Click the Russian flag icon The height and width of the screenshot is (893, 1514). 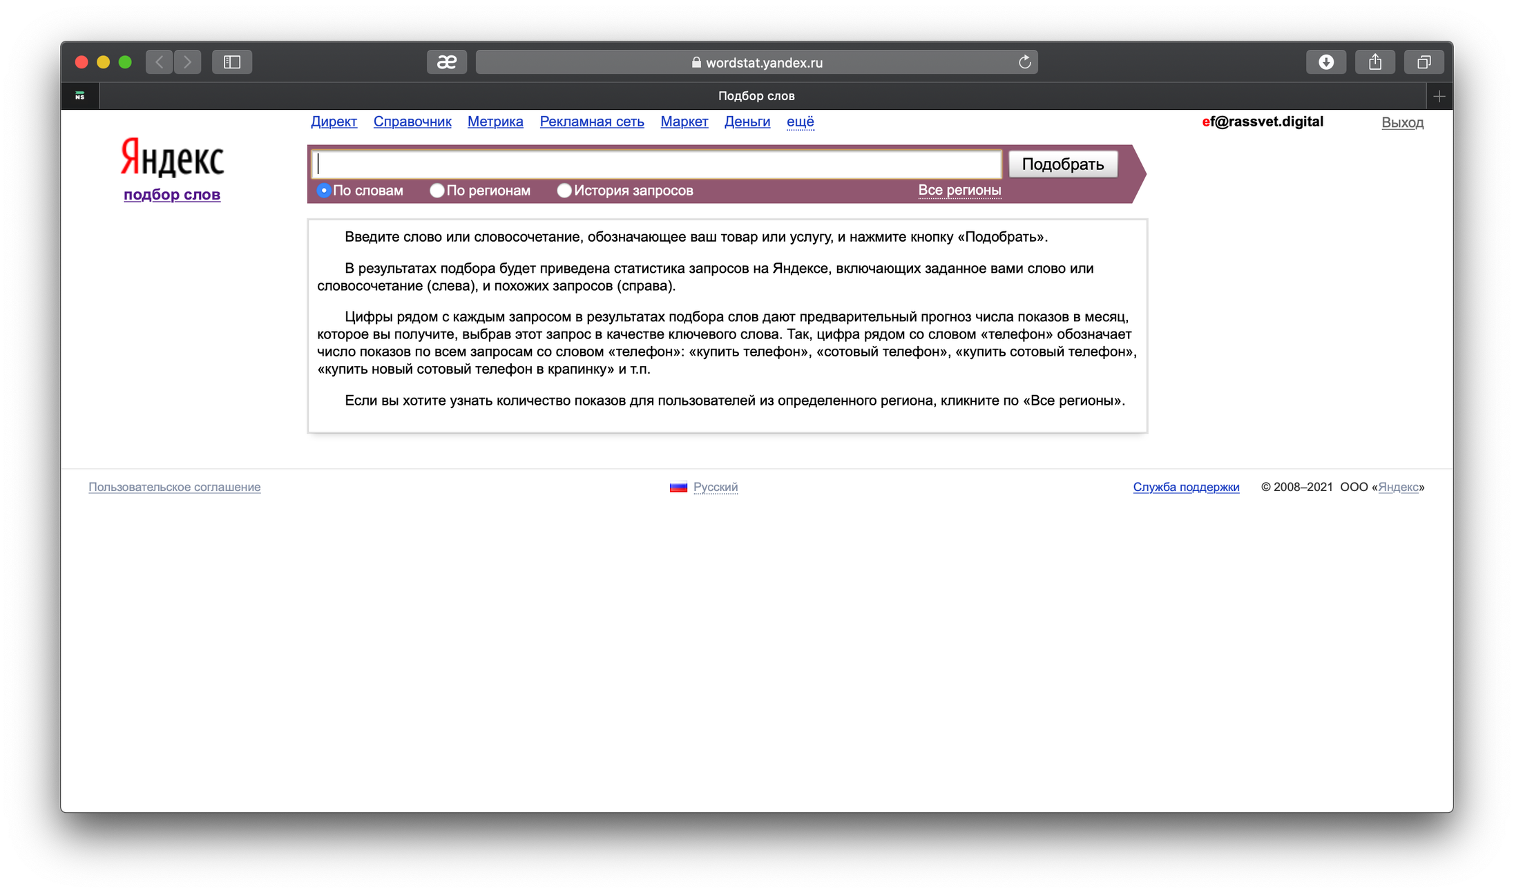[678, 487]
